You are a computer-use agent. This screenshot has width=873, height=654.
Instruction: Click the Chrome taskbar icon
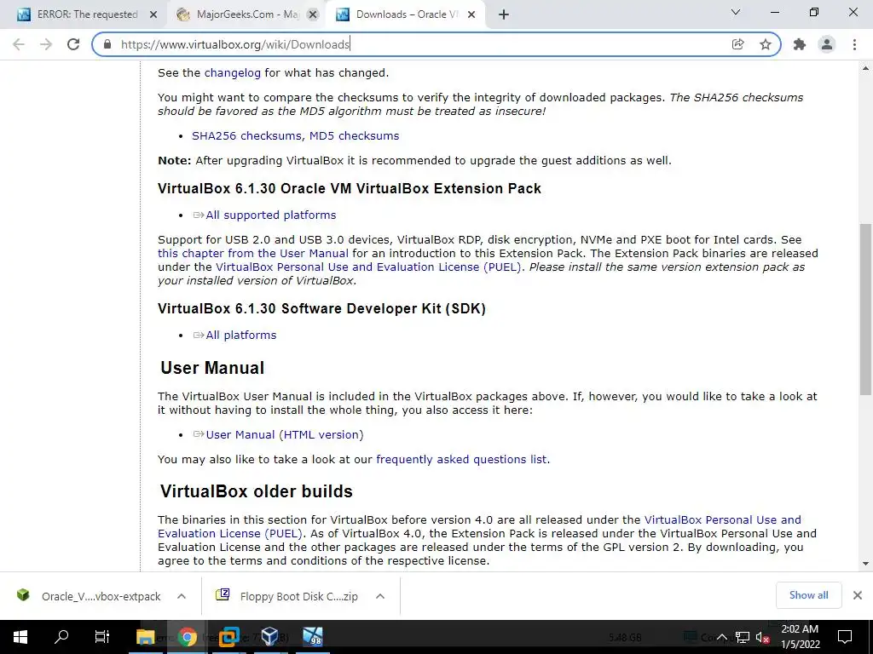(187, 637)
